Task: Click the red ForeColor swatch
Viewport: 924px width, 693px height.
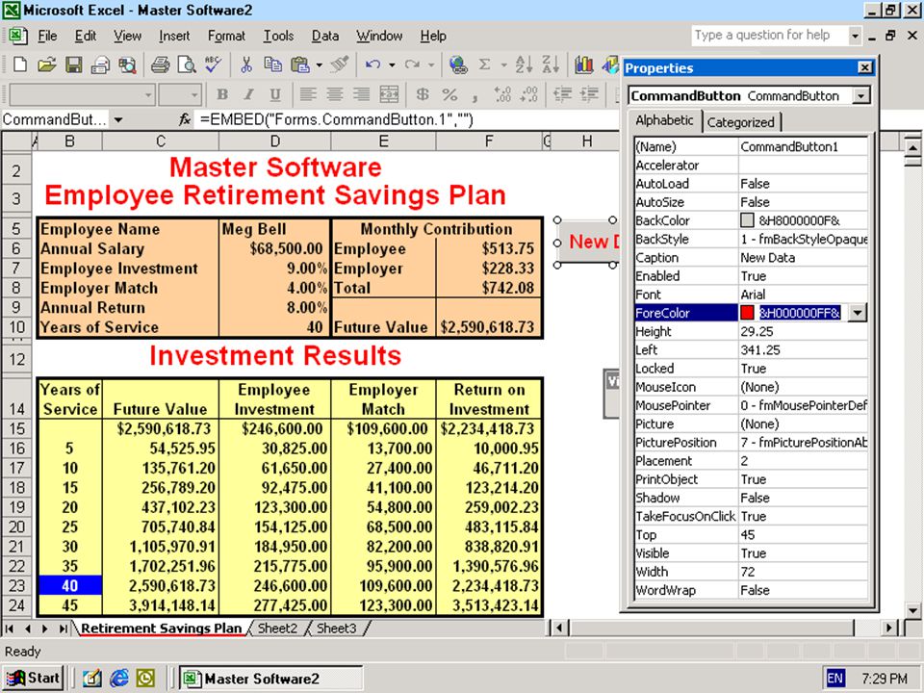Action: click(x=747, y=313)
